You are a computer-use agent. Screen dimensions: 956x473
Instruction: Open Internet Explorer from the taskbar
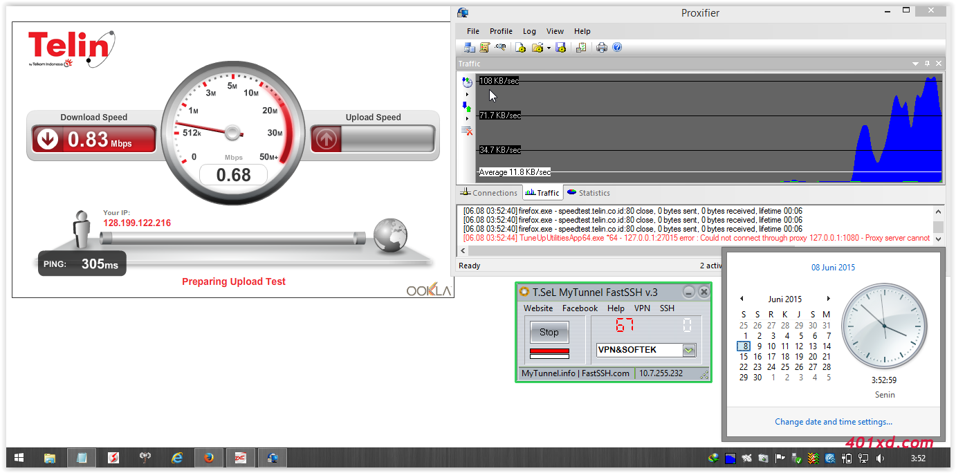tap(177, 458)
